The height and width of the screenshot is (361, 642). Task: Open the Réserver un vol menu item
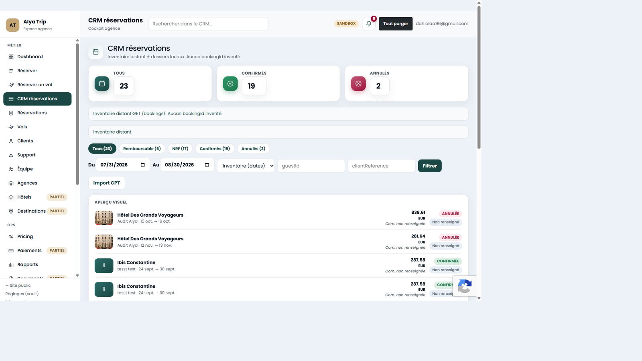coord(37,85)
